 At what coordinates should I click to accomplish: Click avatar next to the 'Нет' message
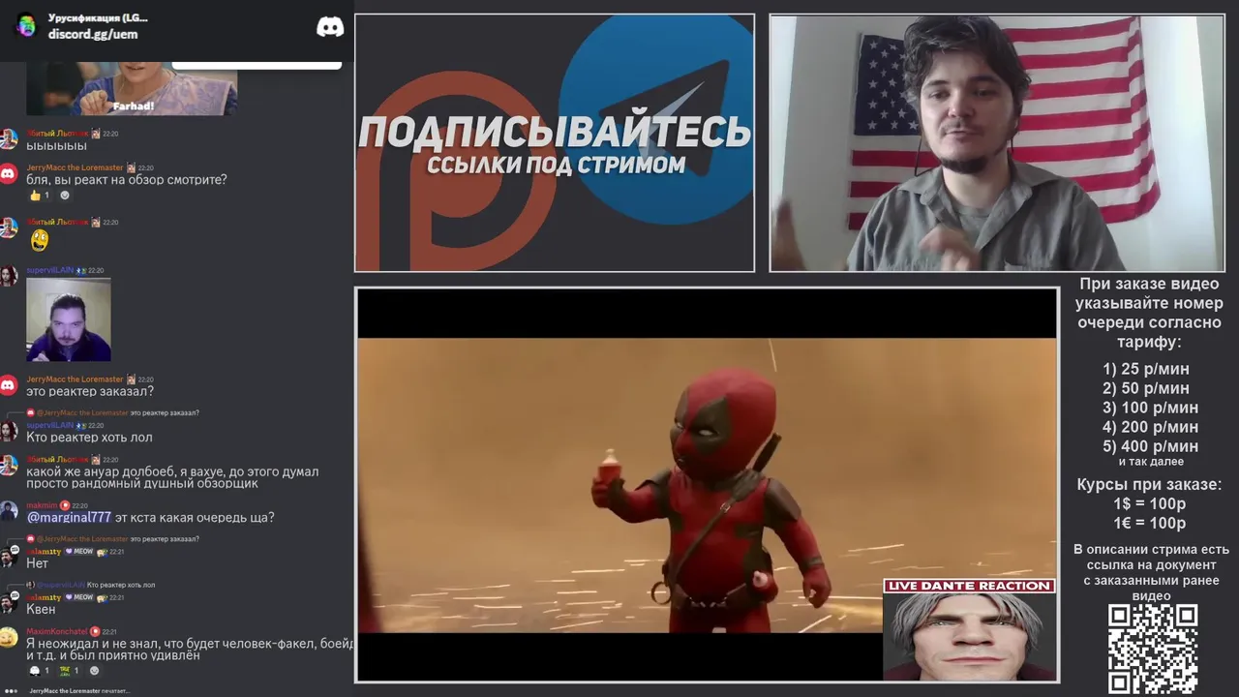(9, 557)
